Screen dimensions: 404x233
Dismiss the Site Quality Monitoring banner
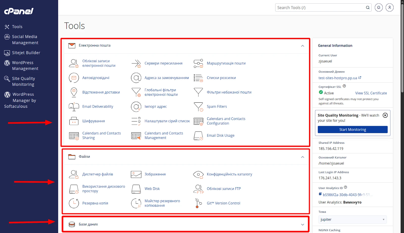tap(385, 115)
